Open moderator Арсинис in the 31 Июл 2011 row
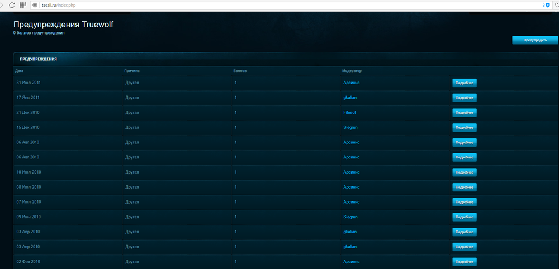This screenshot has height=269, width=559. (x=352, y=83)
